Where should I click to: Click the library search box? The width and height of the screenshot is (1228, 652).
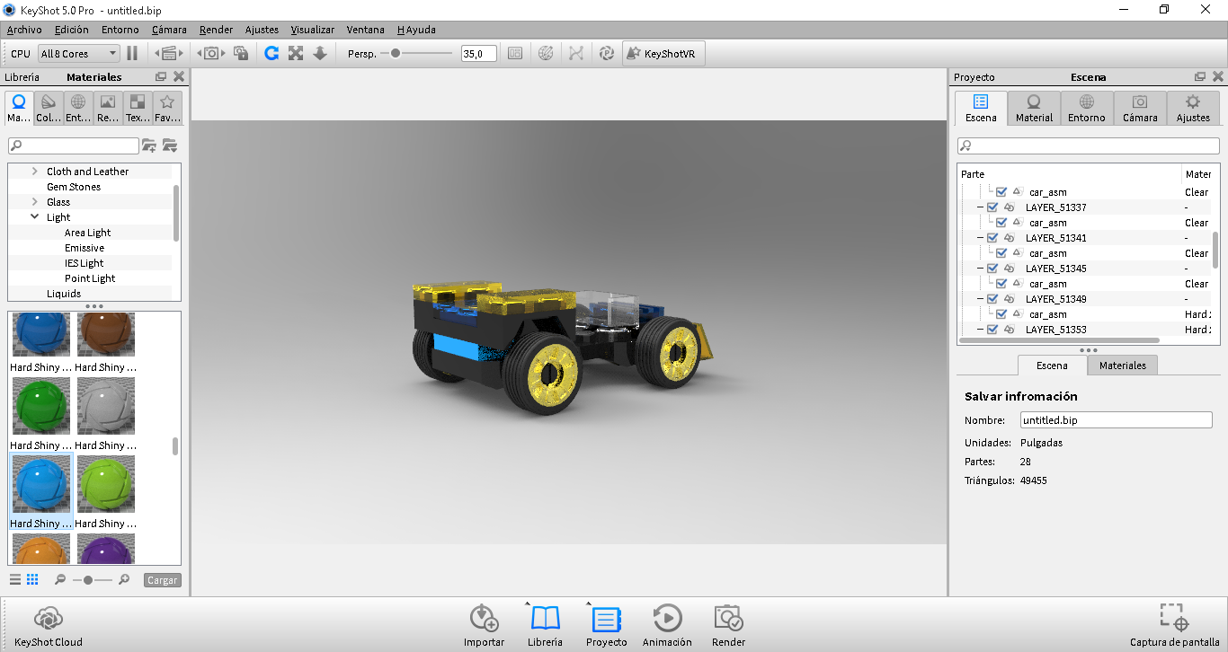pos(74,145)
